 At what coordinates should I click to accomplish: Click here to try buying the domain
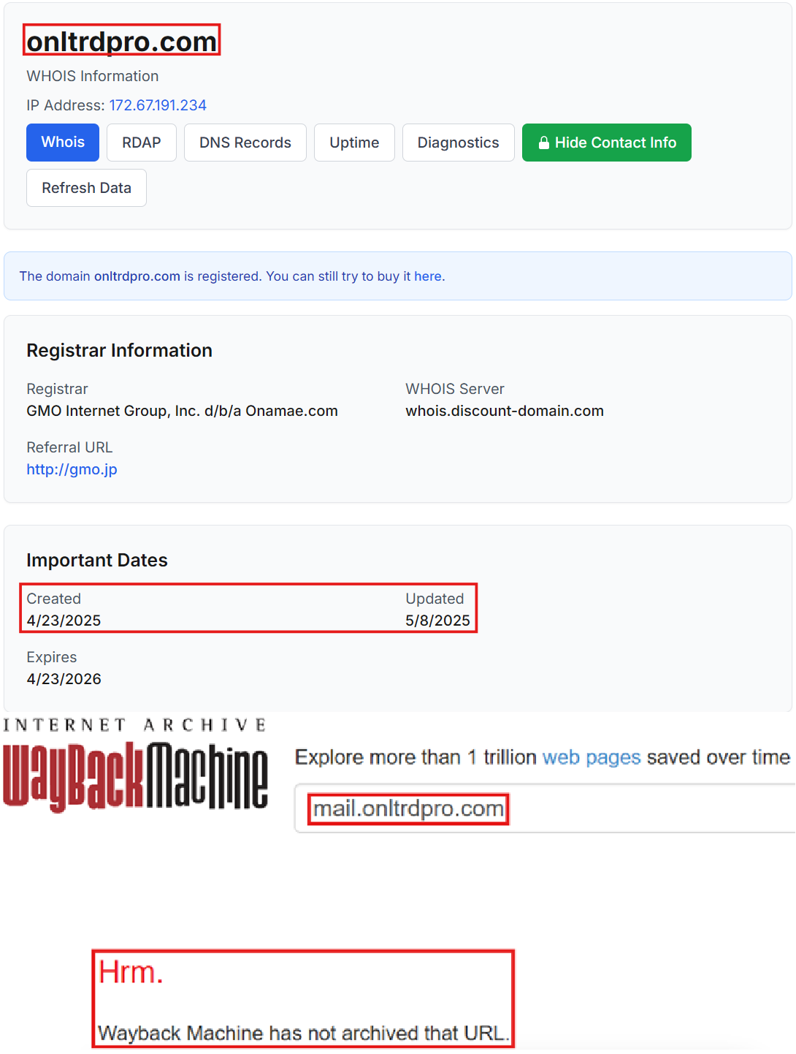click(x=429, y=276)
